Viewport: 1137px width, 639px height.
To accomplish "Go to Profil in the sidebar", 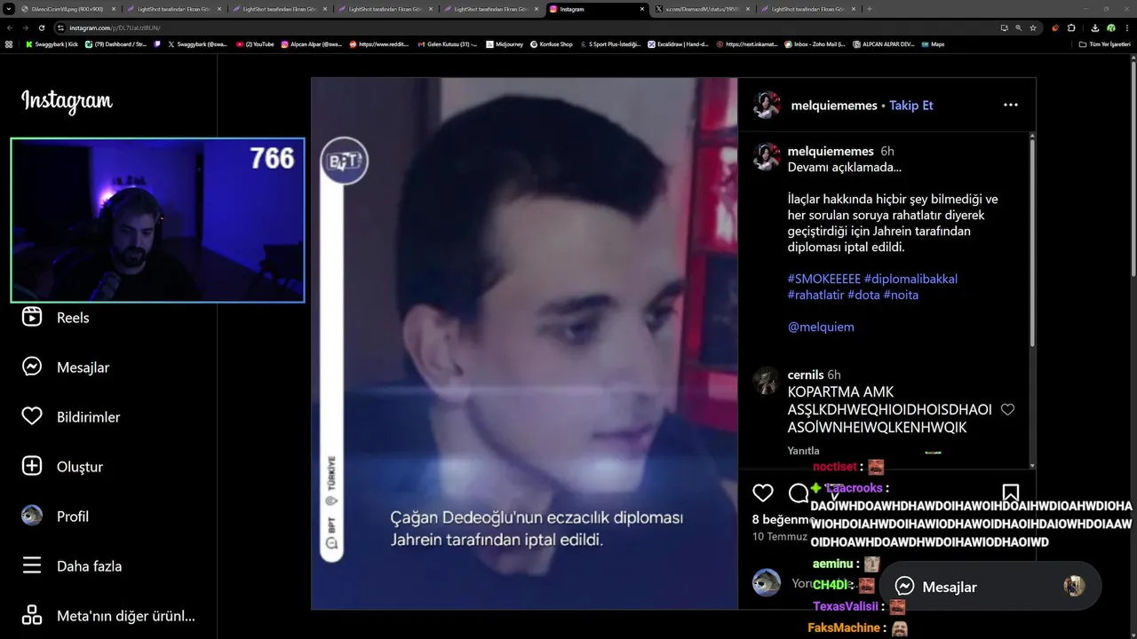I will point(55,516).
